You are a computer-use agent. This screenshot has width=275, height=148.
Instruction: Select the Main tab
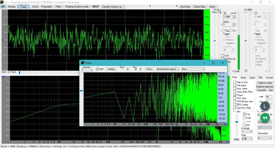tap(235, 77)
